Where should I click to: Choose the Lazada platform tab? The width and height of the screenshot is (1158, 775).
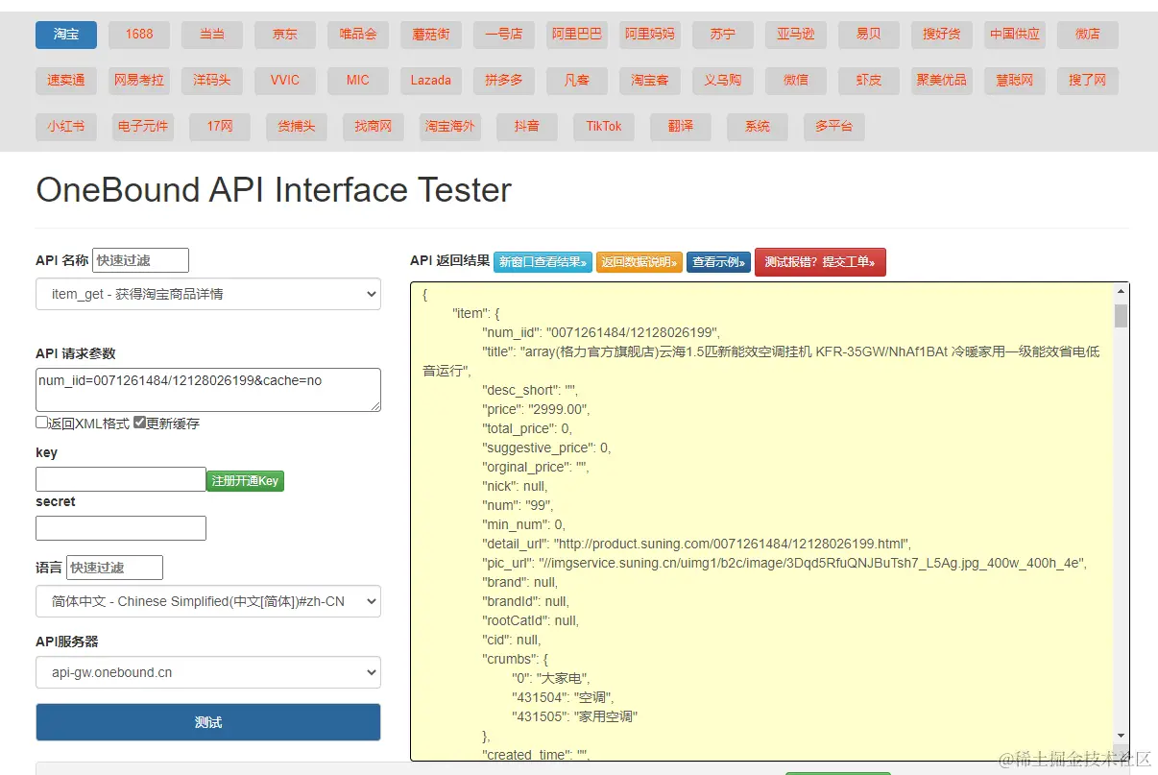coord(430,81)
